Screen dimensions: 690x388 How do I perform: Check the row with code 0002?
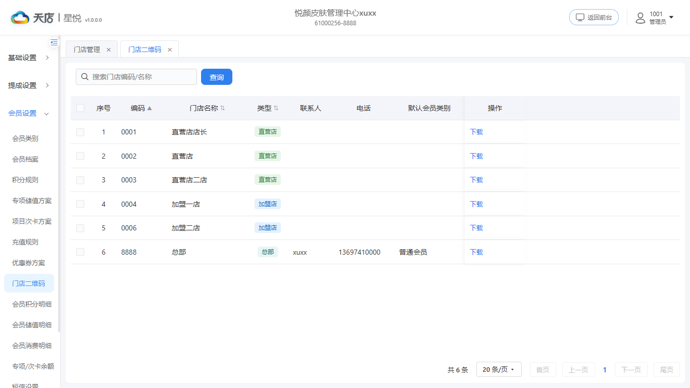tap(80, 156)
